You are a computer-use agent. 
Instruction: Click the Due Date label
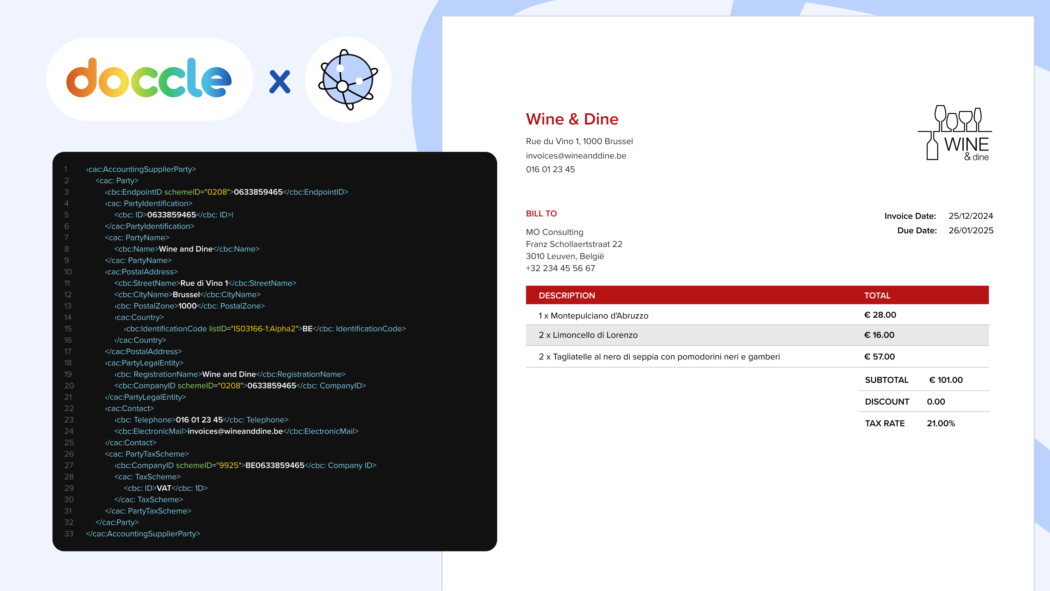(917, 230)
